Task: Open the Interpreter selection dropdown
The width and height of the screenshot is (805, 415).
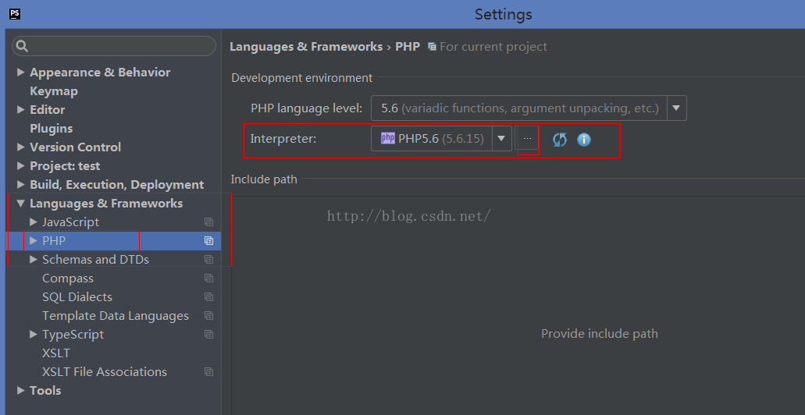Action: point(502,139)
